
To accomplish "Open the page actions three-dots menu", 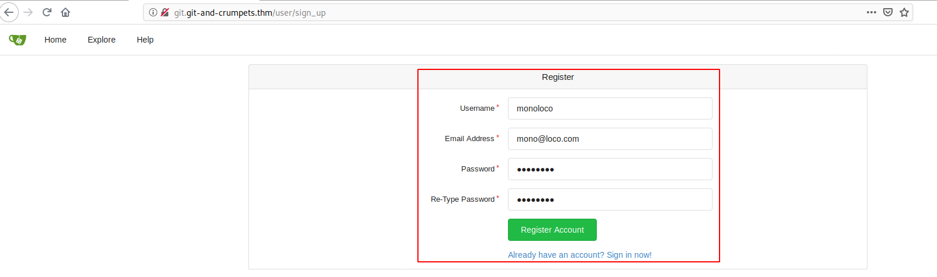I will click(x=872, y=12).
